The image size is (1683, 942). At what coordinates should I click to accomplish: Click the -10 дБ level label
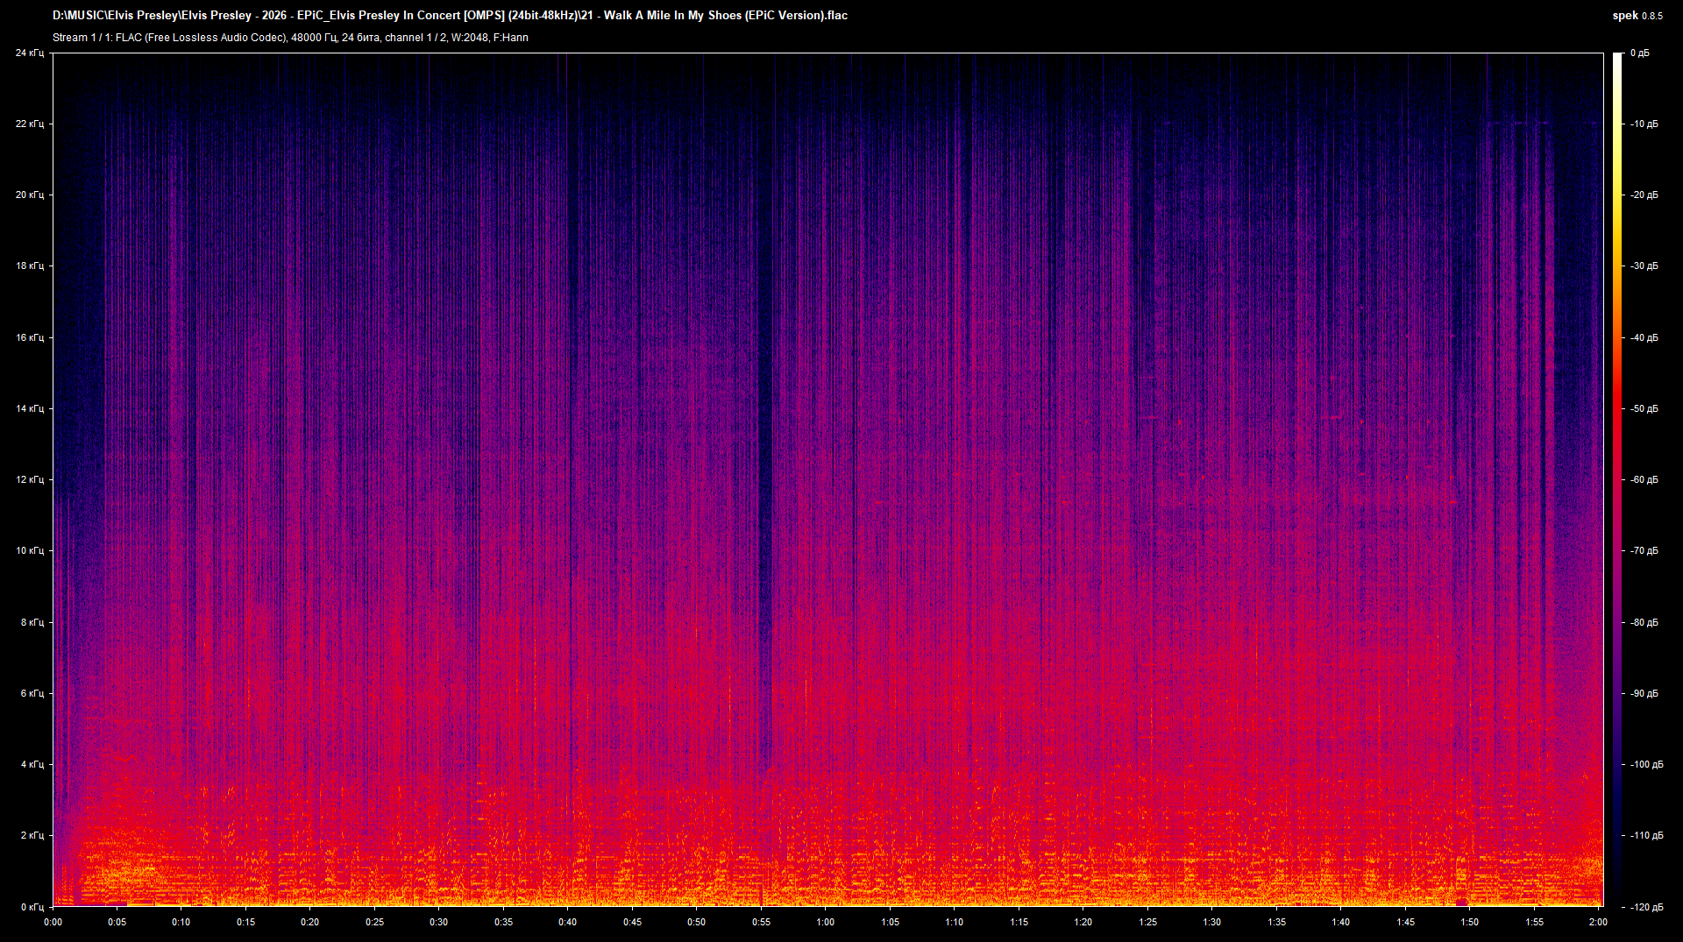pyautogui.click(x=1644, y=124)
